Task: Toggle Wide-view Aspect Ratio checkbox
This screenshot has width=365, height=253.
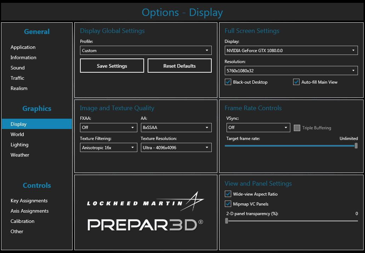Action: [228, 194]
